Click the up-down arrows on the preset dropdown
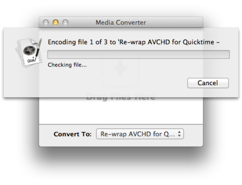Viewport: 242px width, 185px height. pyautogui.click(x=179, y=134)
